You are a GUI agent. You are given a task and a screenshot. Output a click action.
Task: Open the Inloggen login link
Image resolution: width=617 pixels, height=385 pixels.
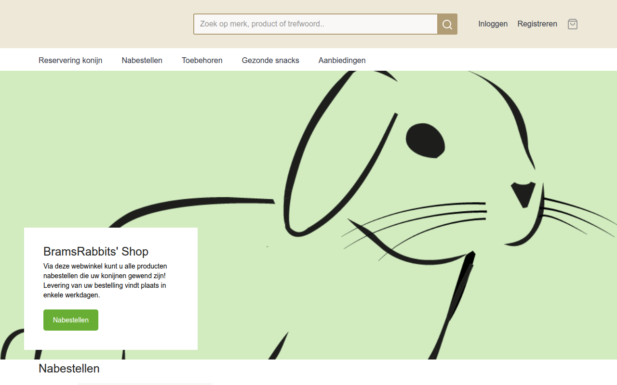point(493,24)
